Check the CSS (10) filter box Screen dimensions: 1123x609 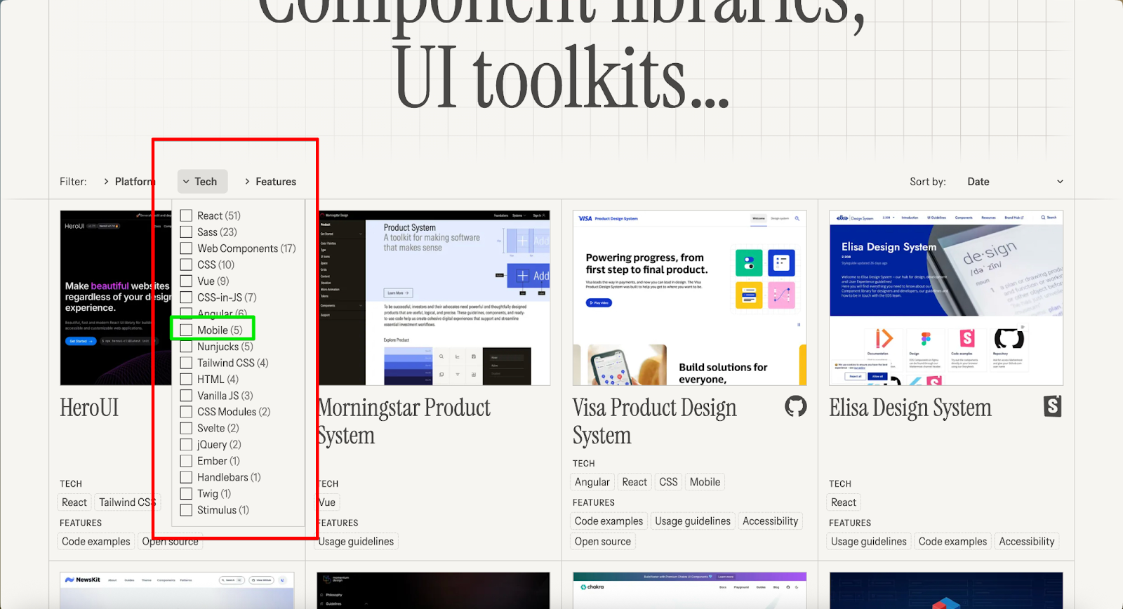click(x=186, y=265)
